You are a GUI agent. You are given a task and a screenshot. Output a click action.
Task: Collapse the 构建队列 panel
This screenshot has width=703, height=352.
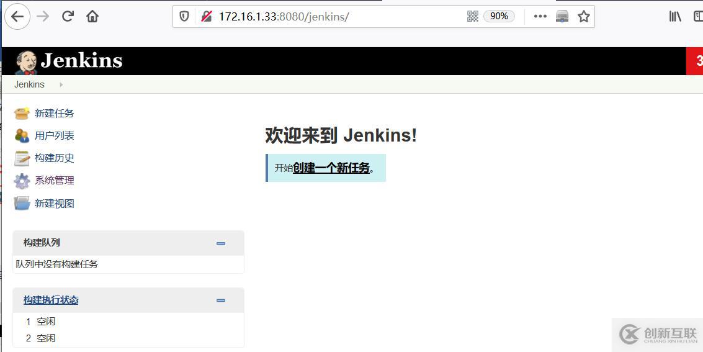pos(221,243)
